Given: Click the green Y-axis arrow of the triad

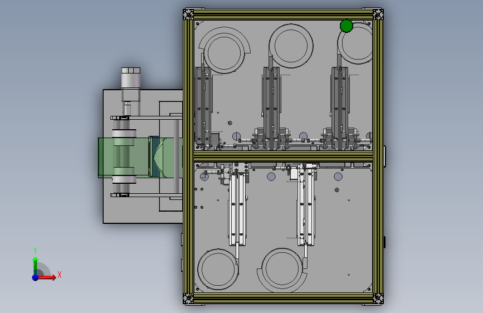Looking at the screenshot, I should (36, 265).
